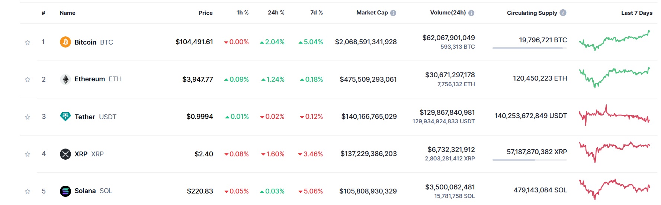Toggle the watchlist star for Bitcoin
Image resolution: width=661 pixels, height=205 pixels.
point(28,42)
